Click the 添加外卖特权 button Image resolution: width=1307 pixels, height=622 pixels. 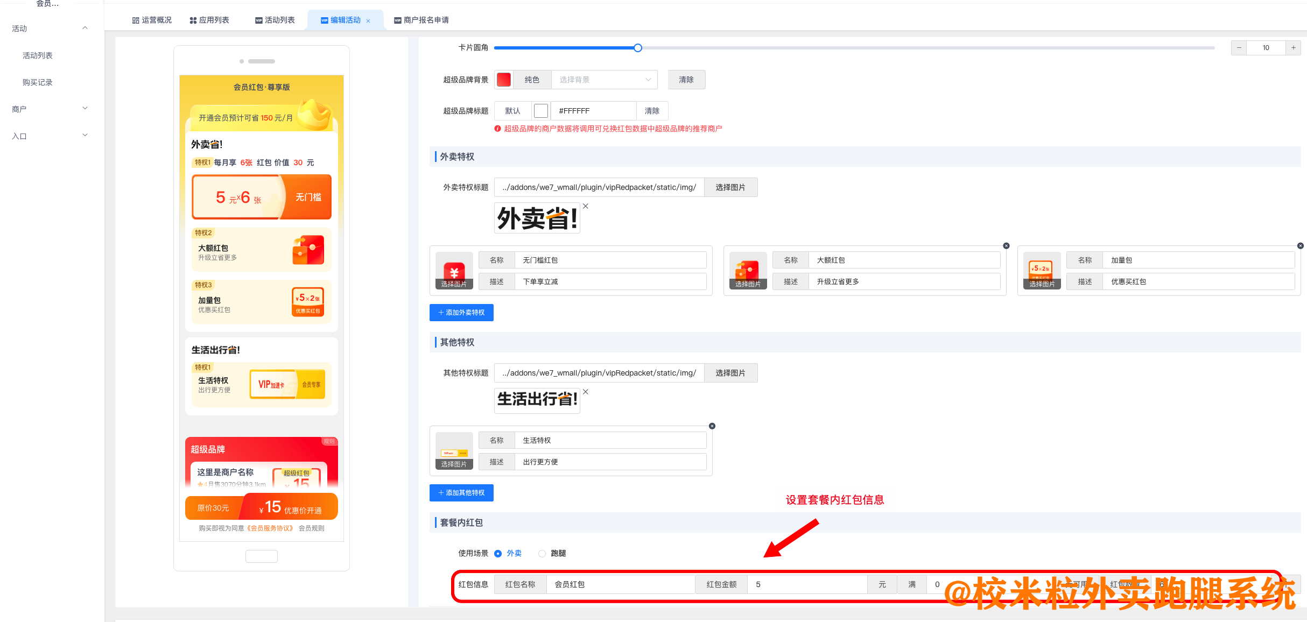tap(461, 313)
